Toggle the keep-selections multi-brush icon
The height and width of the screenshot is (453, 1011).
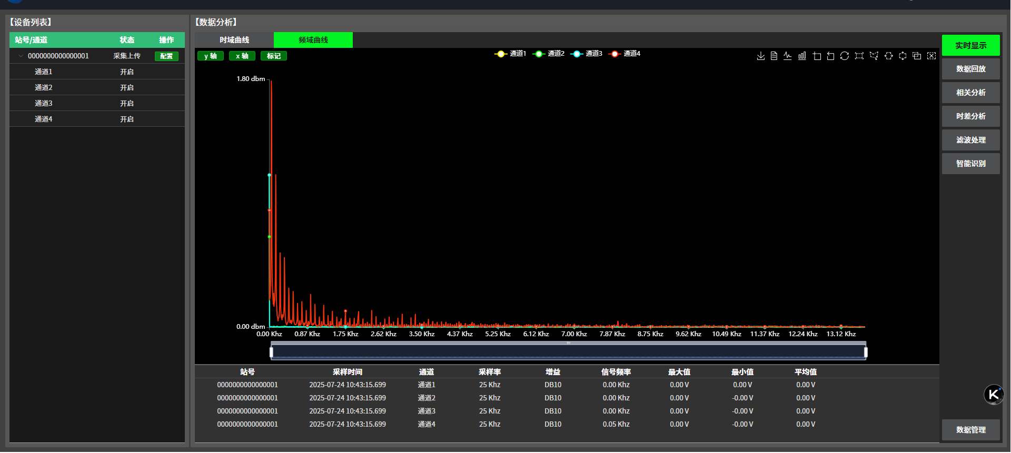point(917,56)
